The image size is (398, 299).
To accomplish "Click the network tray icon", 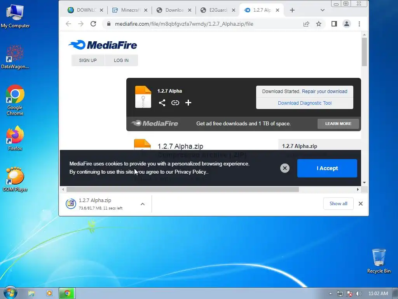I will point(340,294).
